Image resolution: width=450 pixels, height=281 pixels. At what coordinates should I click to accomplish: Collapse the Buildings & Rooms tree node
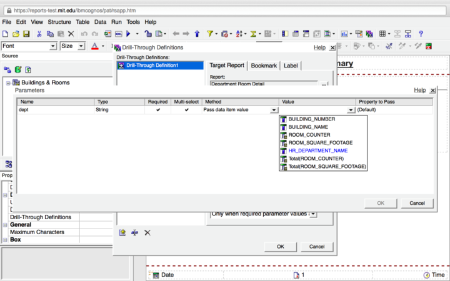[x=8, y=82]
